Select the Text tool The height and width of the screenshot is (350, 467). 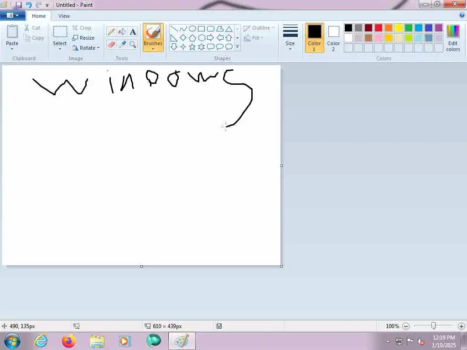pyautogui.click(x=133, y=31)
